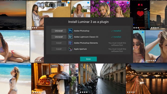The height and width of the screenshot is (94, 167).
Task: Click adjustments icon on terrace photo
Action: (29, 3)
